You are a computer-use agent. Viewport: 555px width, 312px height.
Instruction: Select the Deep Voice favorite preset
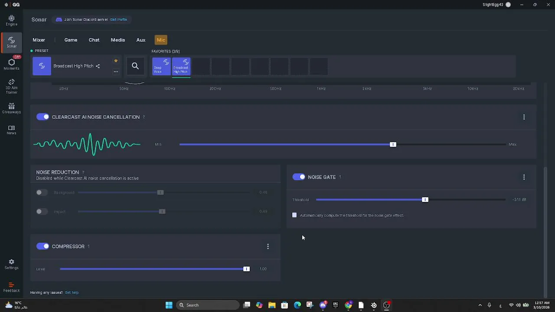click(x=161, y=66)
